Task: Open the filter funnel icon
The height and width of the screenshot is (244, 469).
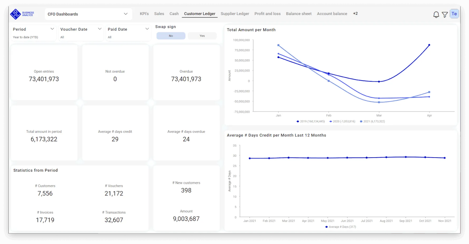Action: [445, 14]
